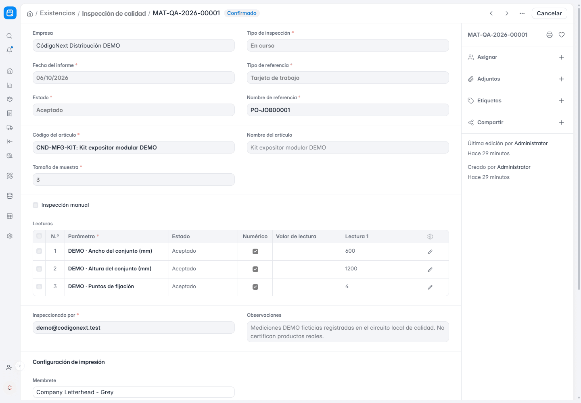Click the Cancelar button

(x=549, y=13)
